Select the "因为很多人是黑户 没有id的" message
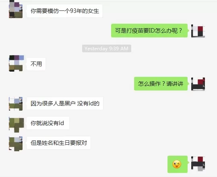The image size is (217, 177). [65, 103]
